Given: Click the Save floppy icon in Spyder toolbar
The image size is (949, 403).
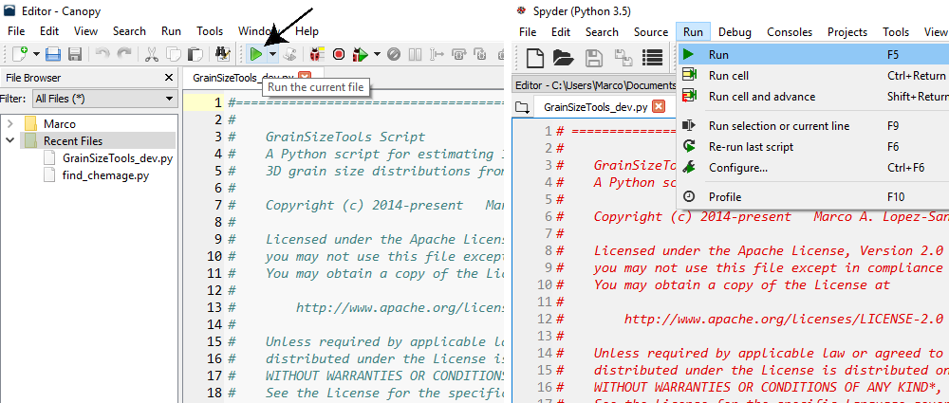Looking at the screenshot, I should [x=592, y=58].
